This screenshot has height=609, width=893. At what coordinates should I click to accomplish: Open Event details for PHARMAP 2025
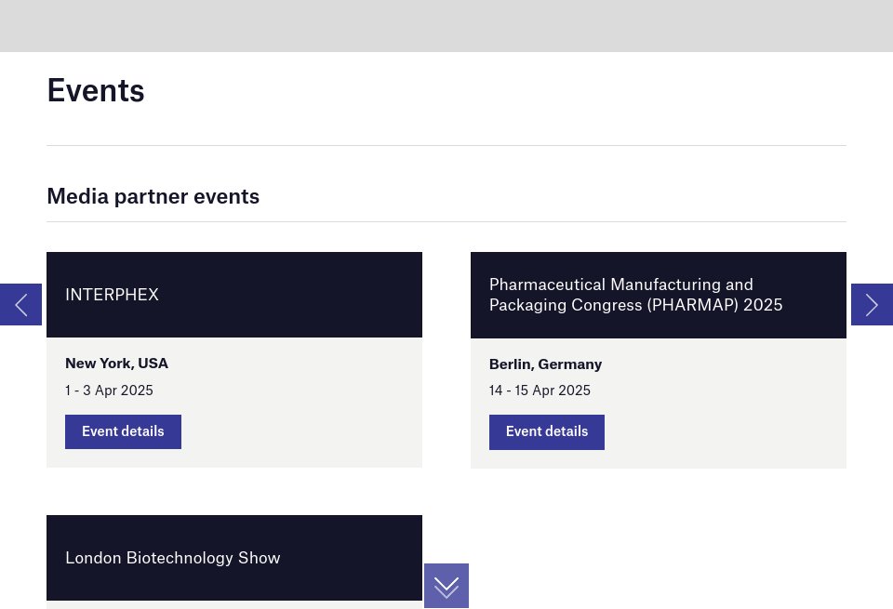point(547,432)
